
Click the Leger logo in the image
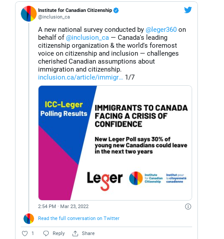[105, 181]
